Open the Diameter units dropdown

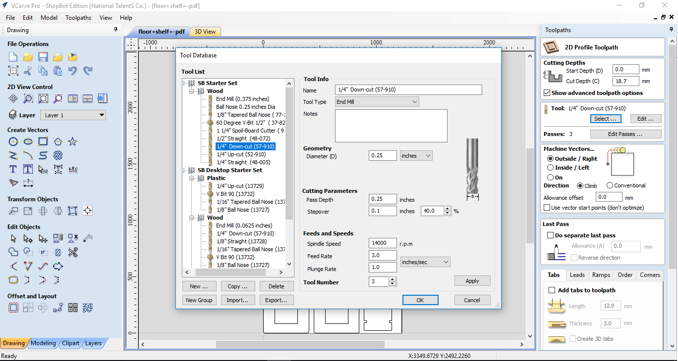coord(416,156)
